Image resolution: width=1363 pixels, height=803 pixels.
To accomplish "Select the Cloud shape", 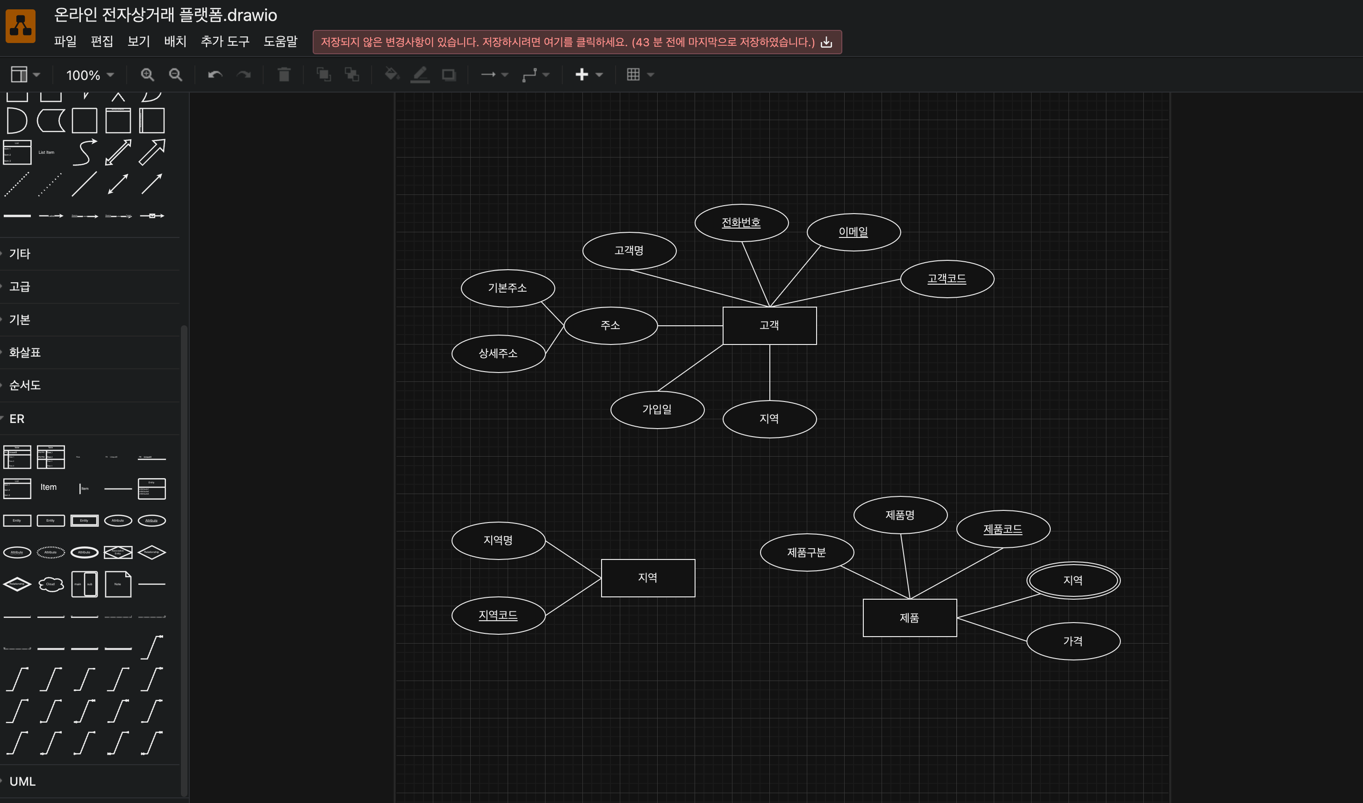I will (51, 584).
